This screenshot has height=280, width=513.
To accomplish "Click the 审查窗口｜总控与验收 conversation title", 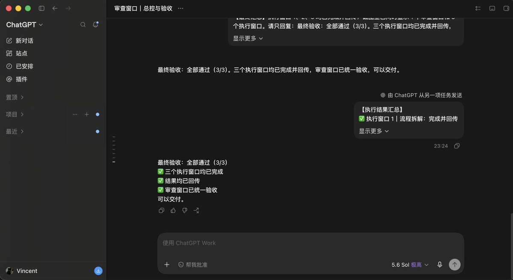I will tap(143, 8).
